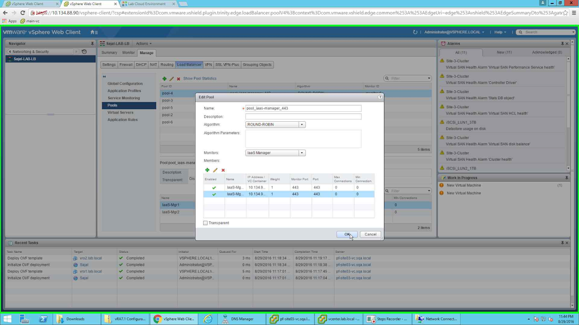
Task: Pin the Navigator panel
Action: coord(92,43)
